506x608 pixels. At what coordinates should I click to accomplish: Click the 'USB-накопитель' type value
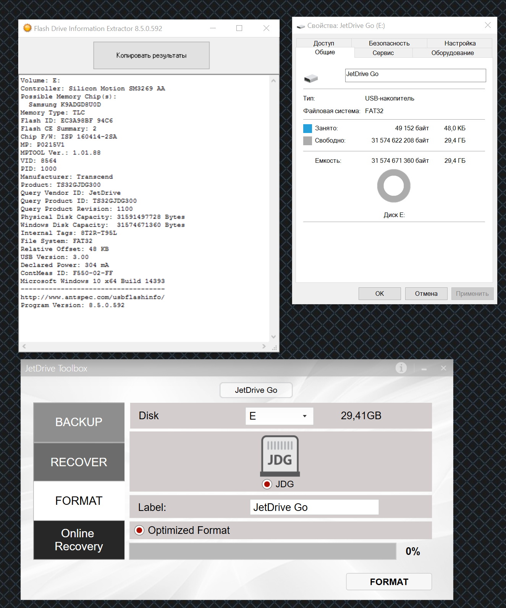tap(390, 98)
